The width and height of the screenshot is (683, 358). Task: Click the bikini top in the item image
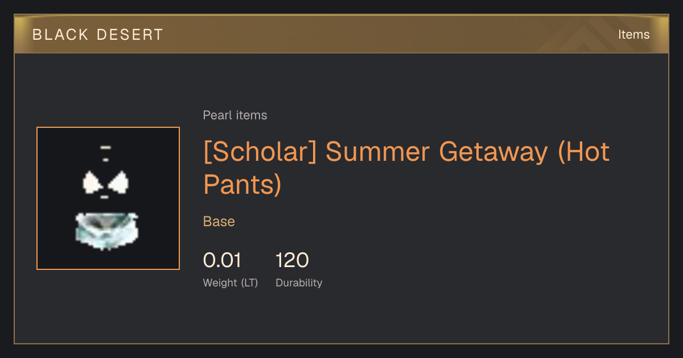click(105, 182)
